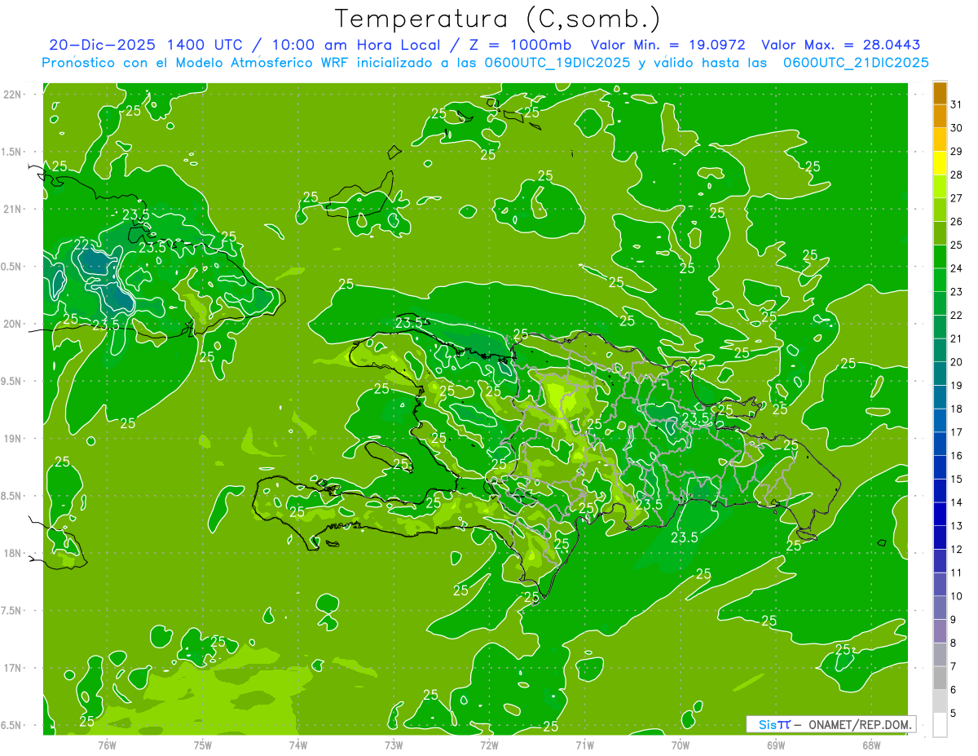
Task: Click the '68W' longitude axis label
Action: point(871,745)
